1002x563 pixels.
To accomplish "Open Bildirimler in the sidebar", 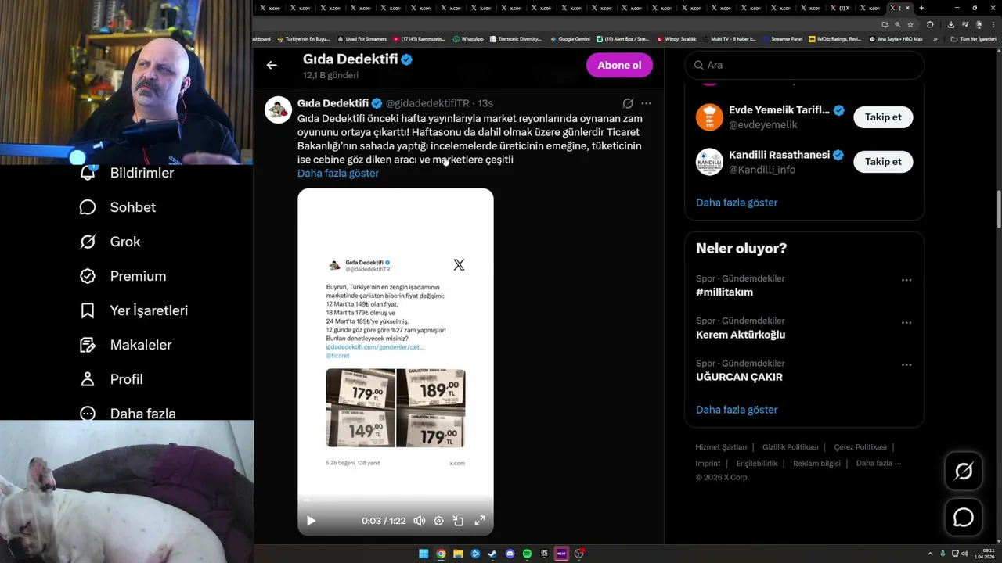I will 127,173.
